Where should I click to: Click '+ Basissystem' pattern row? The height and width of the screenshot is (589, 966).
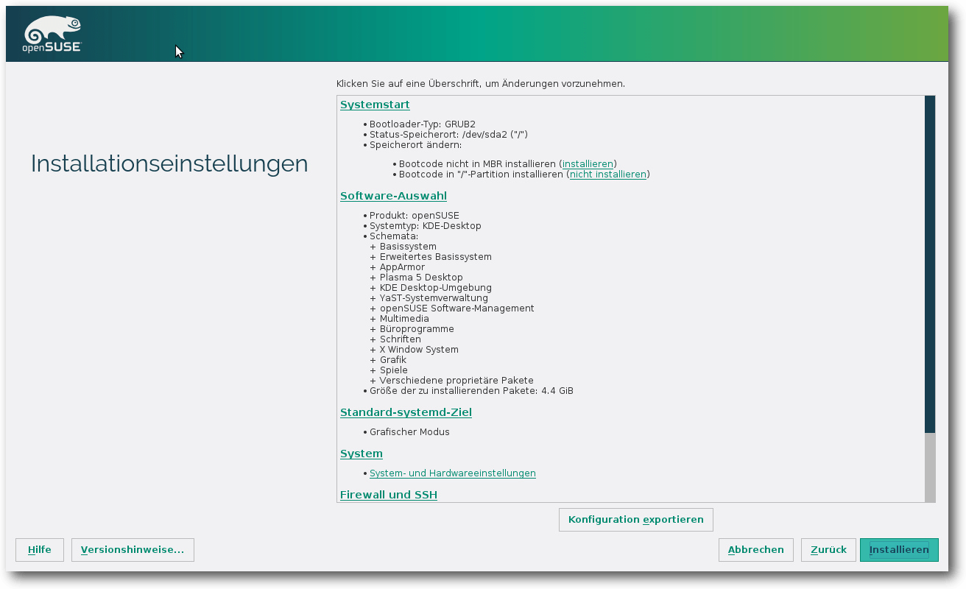click(x=403, y=247)
